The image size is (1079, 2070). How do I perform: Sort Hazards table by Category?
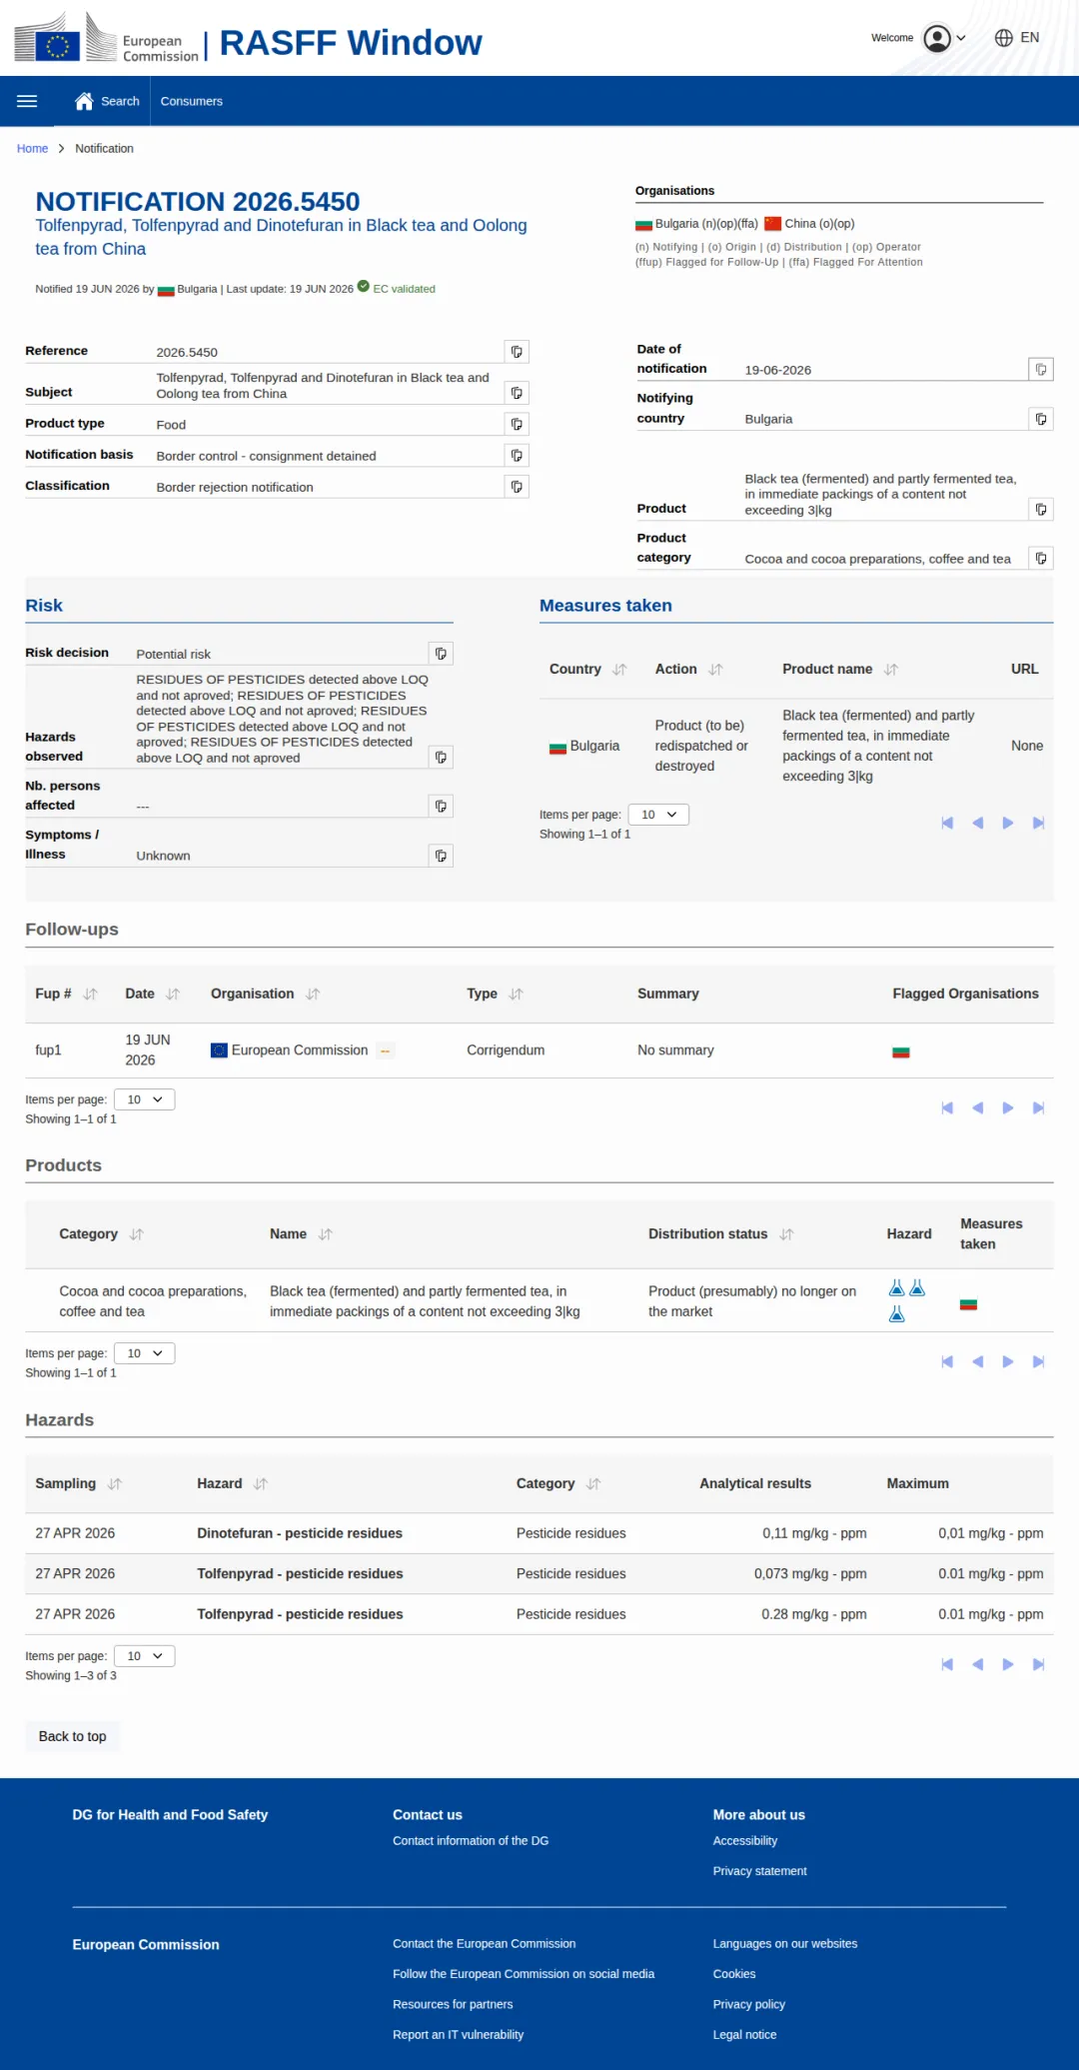593,1484
